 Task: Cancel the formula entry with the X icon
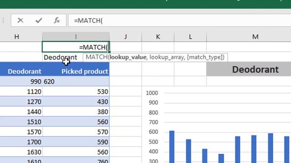[x=20, y=20]
